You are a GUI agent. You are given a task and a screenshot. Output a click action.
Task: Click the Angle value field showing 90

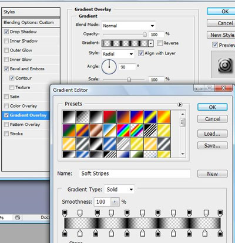pos(127,67)
